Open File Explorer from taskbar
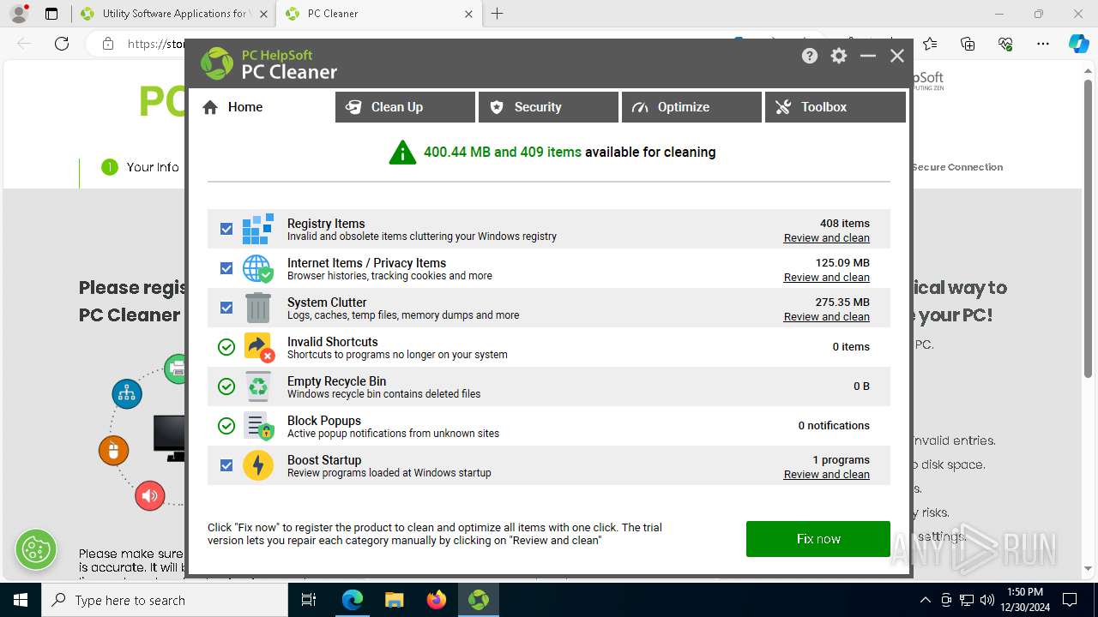The width and height of the screenshot is (1098, 617). tap(395, 600)
